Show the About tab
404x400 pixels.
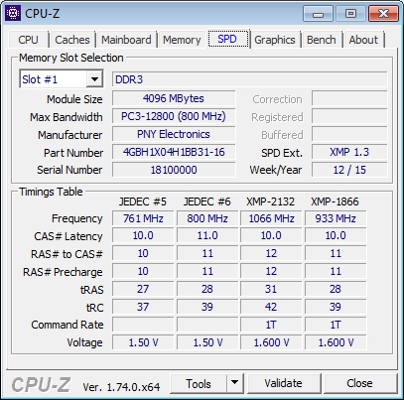click(363, 40)
